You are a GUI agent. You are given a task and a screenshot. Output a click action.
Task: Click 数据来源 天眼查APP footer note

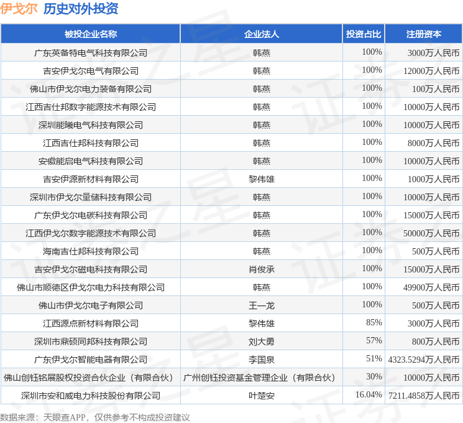[x=95, y=417]
